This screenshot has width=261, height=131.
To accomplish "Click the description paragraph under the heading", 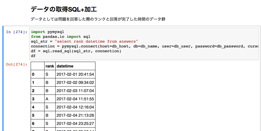I will point(98,19).
